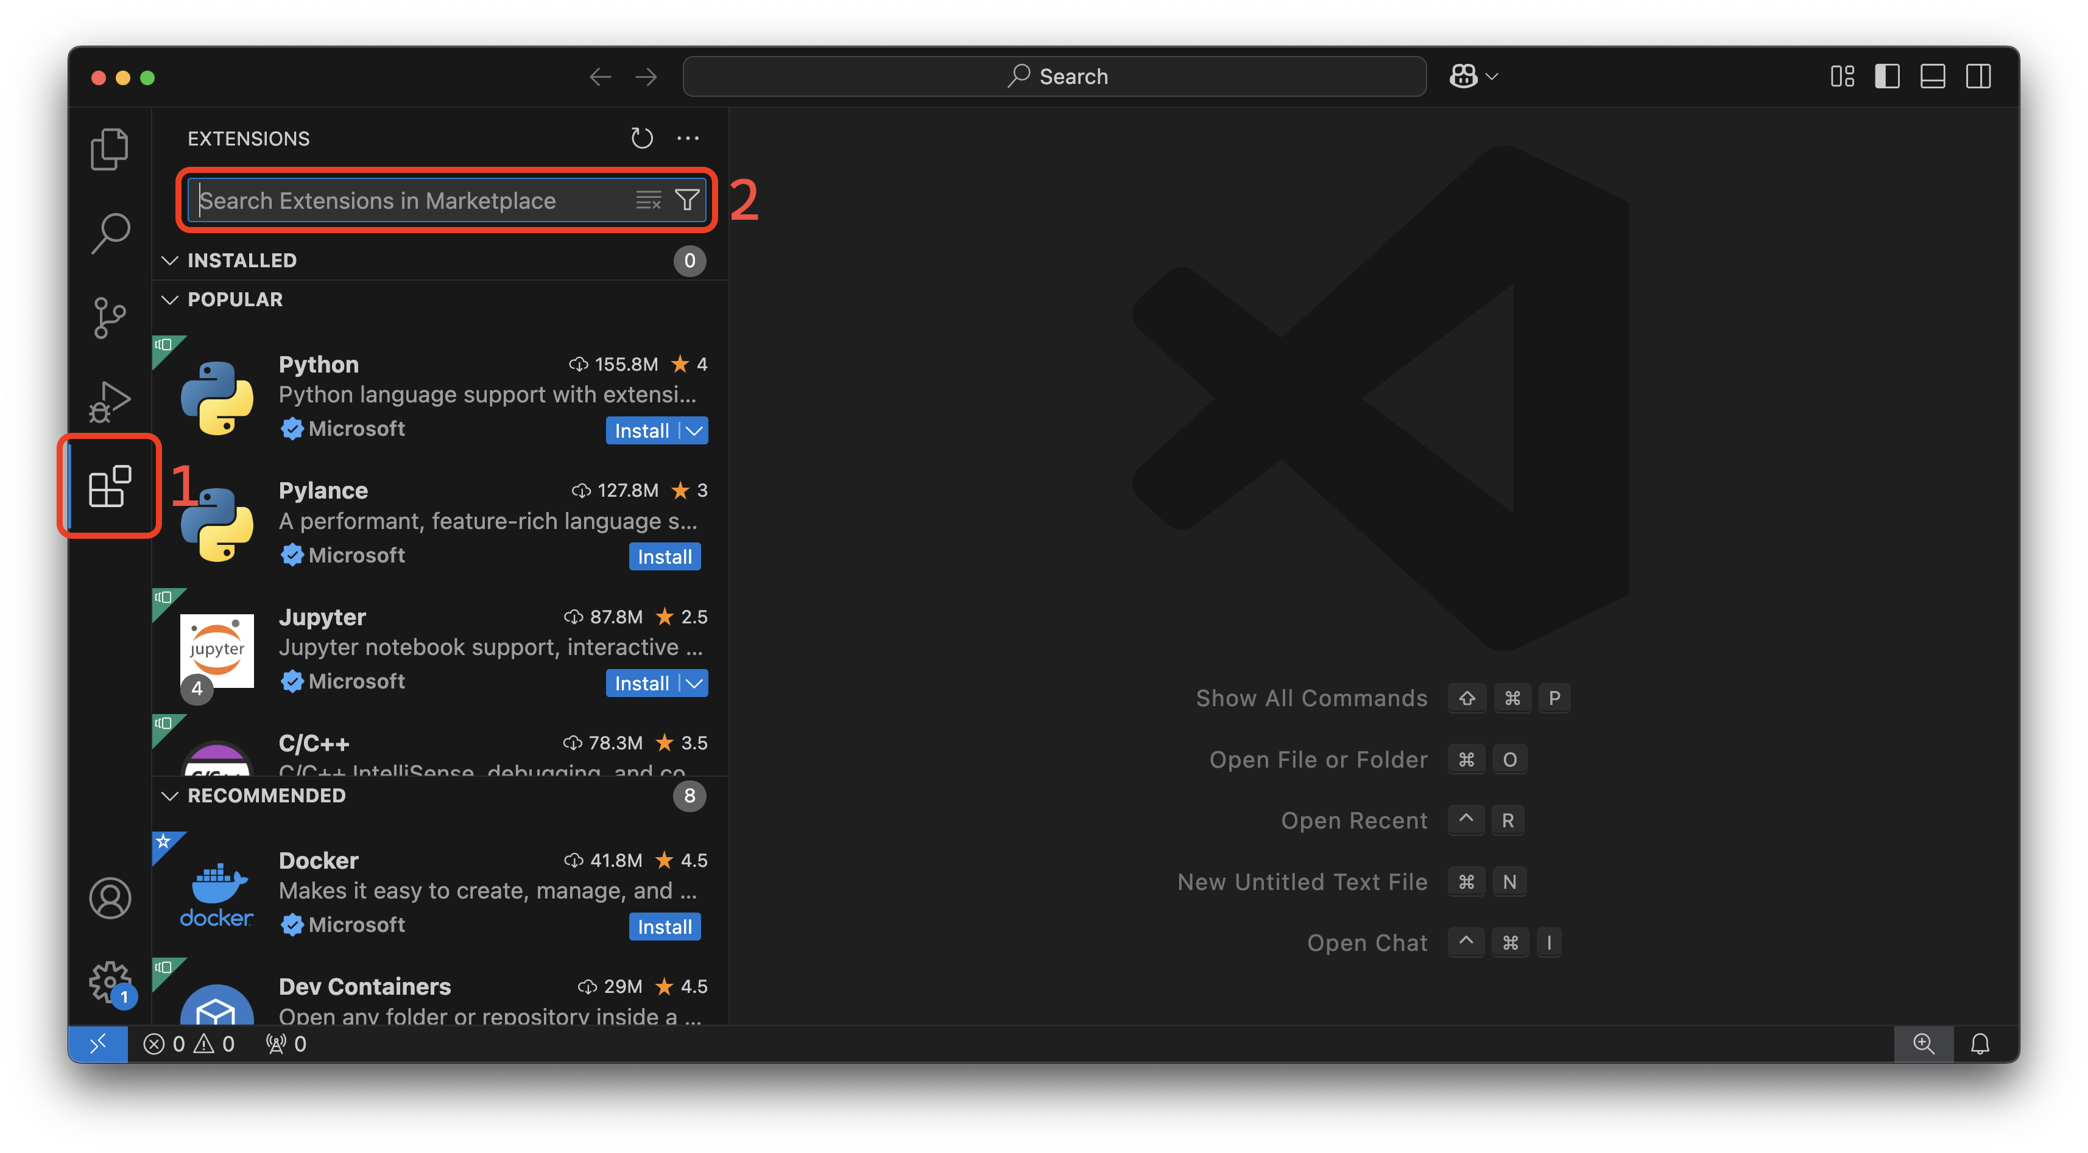Open the extensions filter icon
2088x1153 pixels.
click(686, 200)
